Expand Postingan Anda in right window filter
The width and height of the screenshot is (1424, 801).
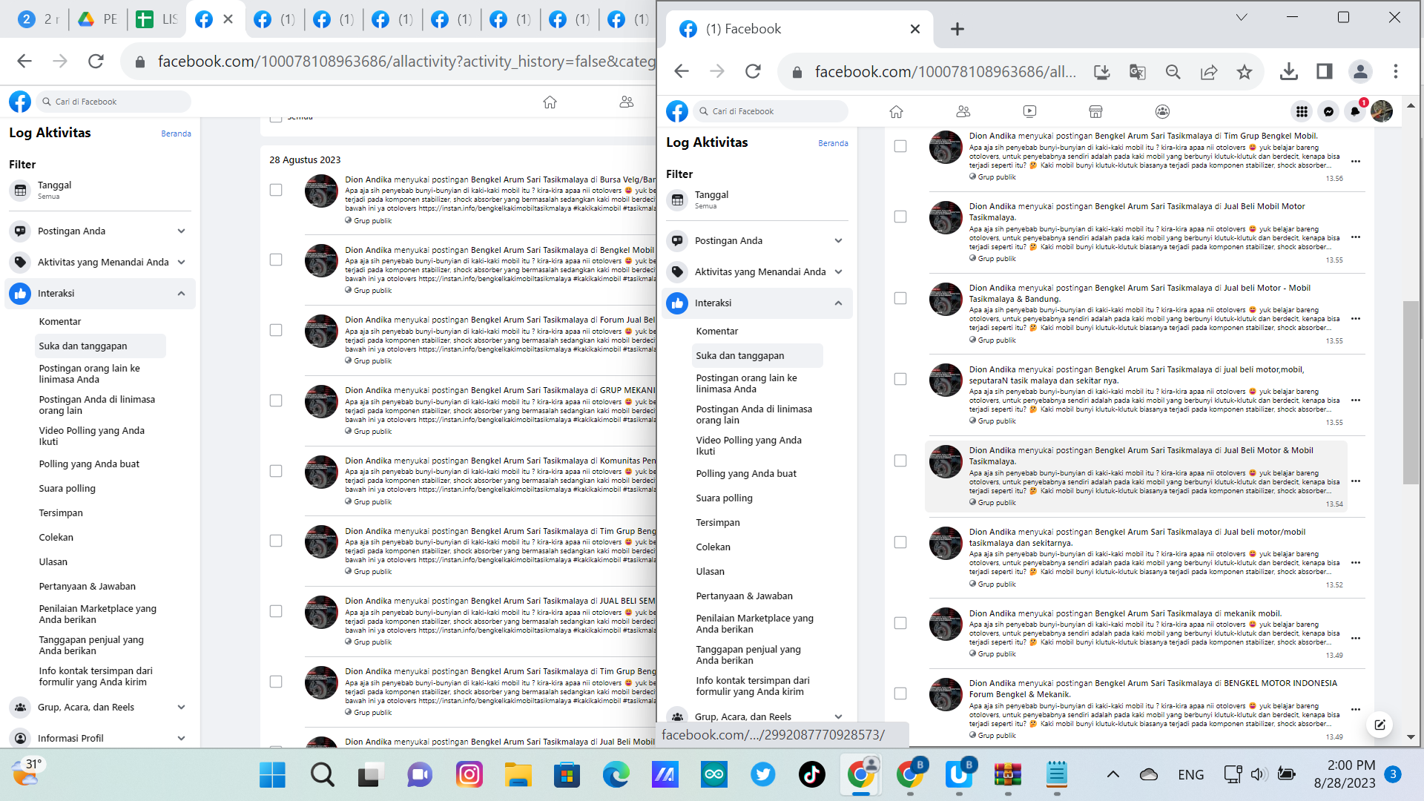tap(838, 240)
